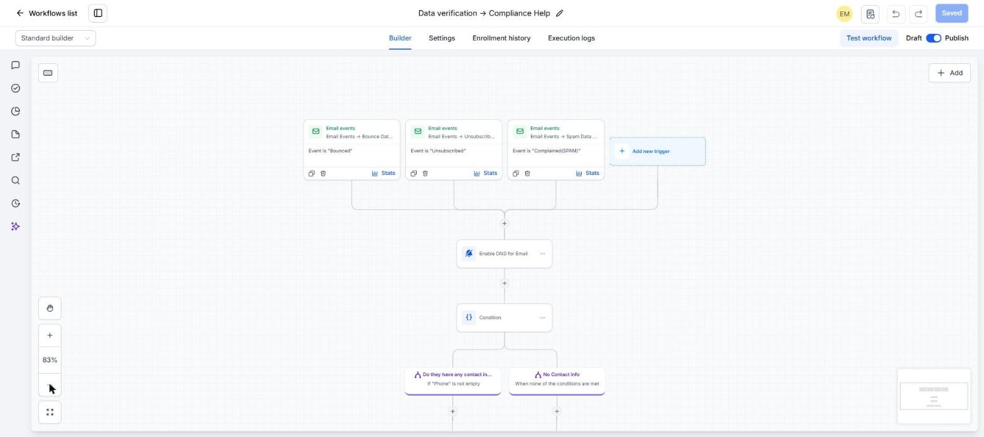The image size is (984, 437).
Task: Click Add new trigger
Action: 658,151
